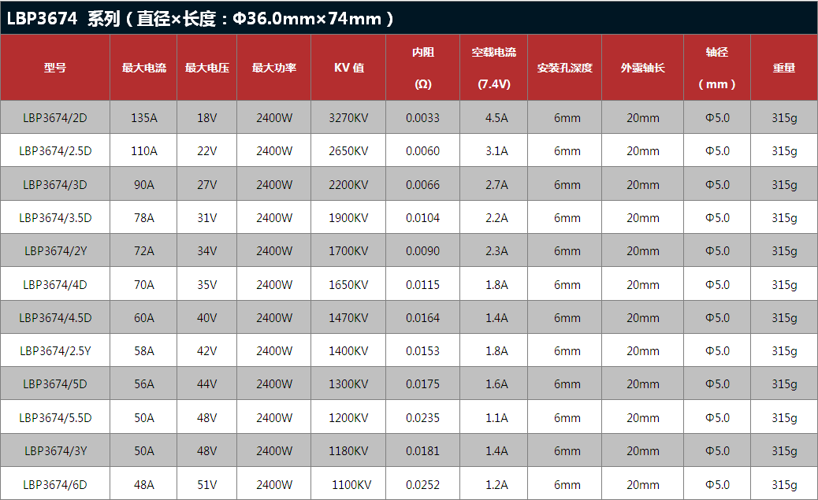Click the 0.0252 resistance value

(x=422, y=485)
